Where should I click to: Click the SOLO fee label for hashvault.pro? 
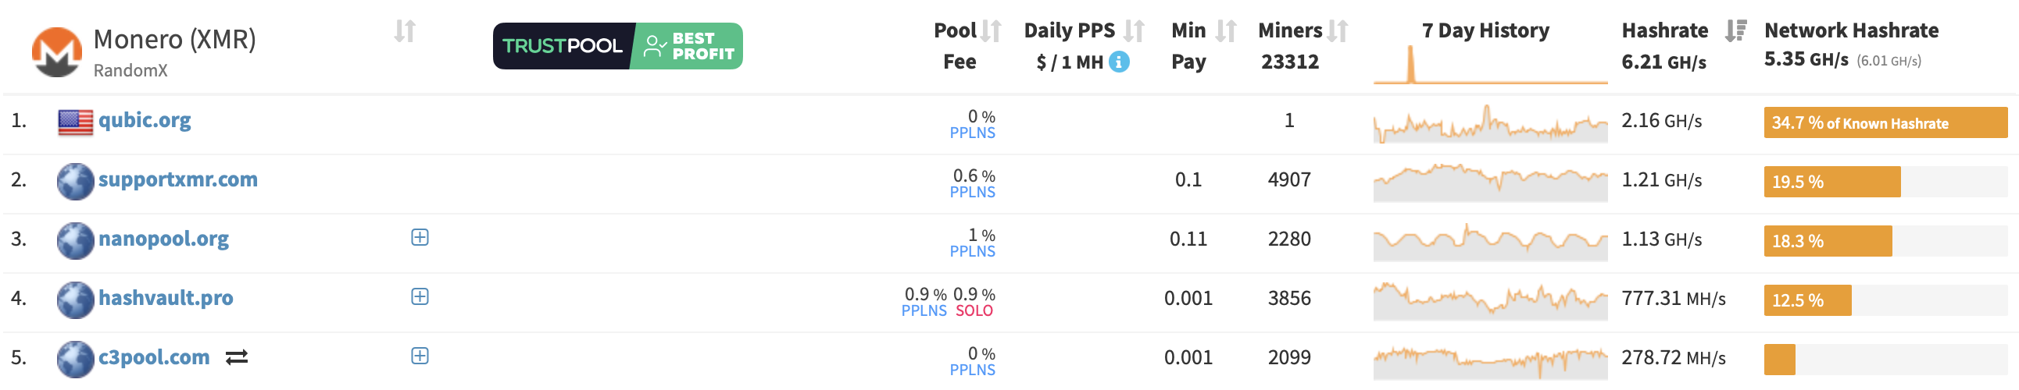coord(974,311)
